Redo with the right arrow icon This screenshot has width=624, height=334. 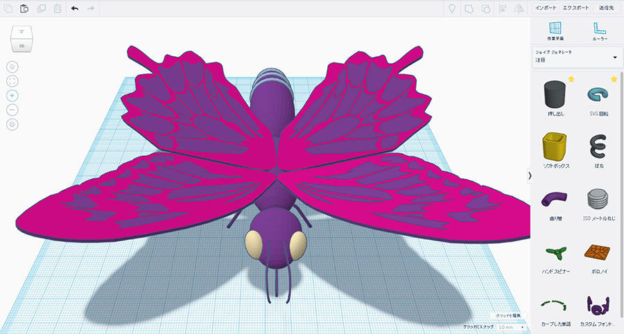91,8
